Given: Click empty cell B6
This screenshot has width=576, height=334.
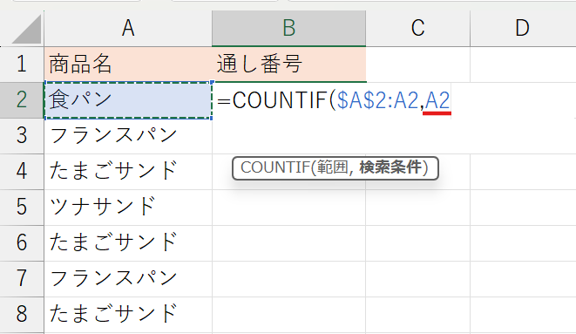Looking at the screenshot, I should click(x=288, y=243).
